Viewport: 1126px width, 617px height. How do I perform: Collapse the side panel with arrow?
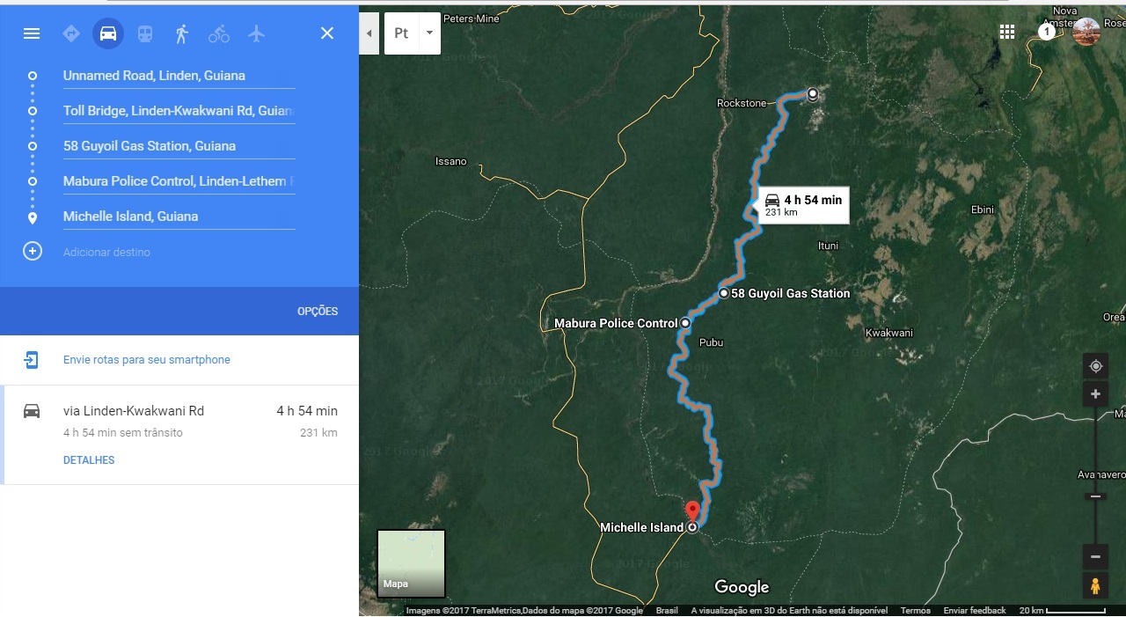pyautogui.click(x=369, y=33)
